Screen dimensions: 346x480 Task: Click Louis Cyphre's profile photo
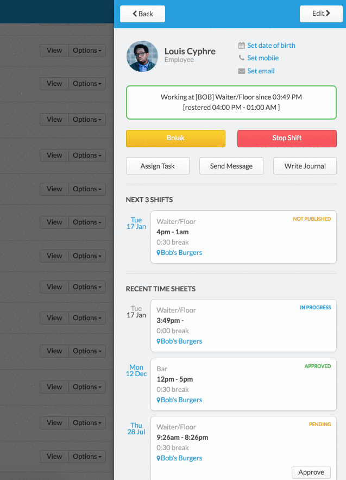142,56
